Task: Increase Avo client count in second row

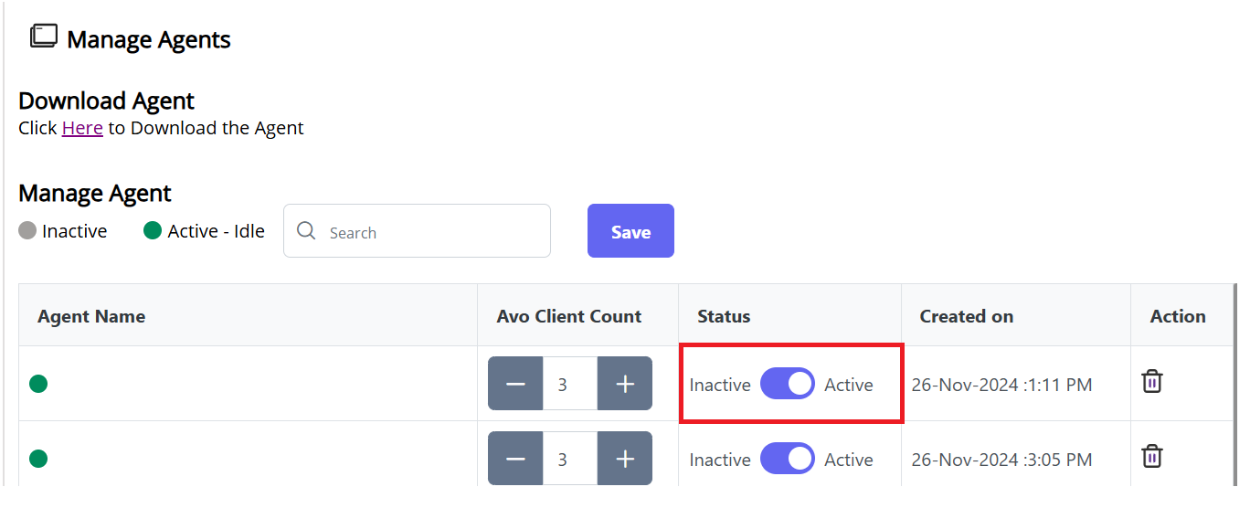Action: click(625, 460)
